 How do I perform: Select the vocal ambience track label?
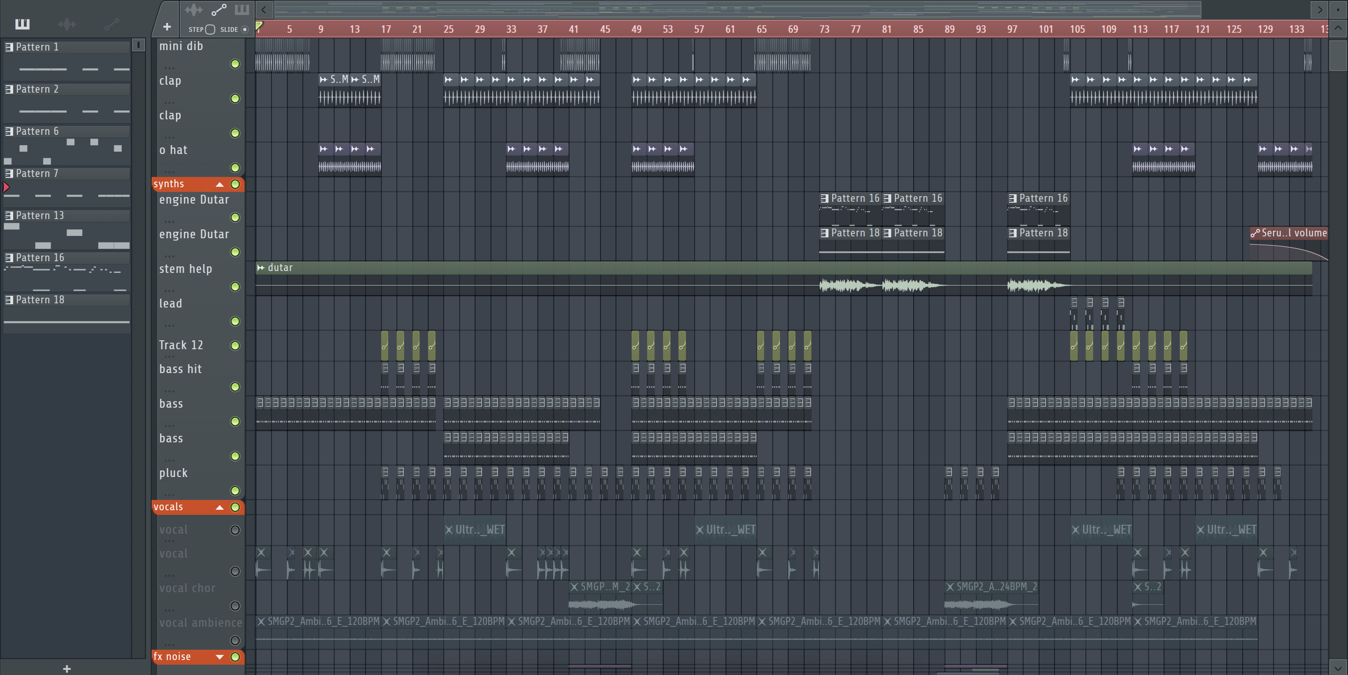point(200,623)
